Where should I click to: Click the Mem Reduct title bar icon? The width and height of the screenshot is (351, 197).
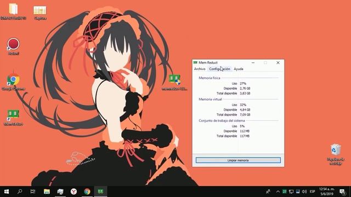pos(195,63)
